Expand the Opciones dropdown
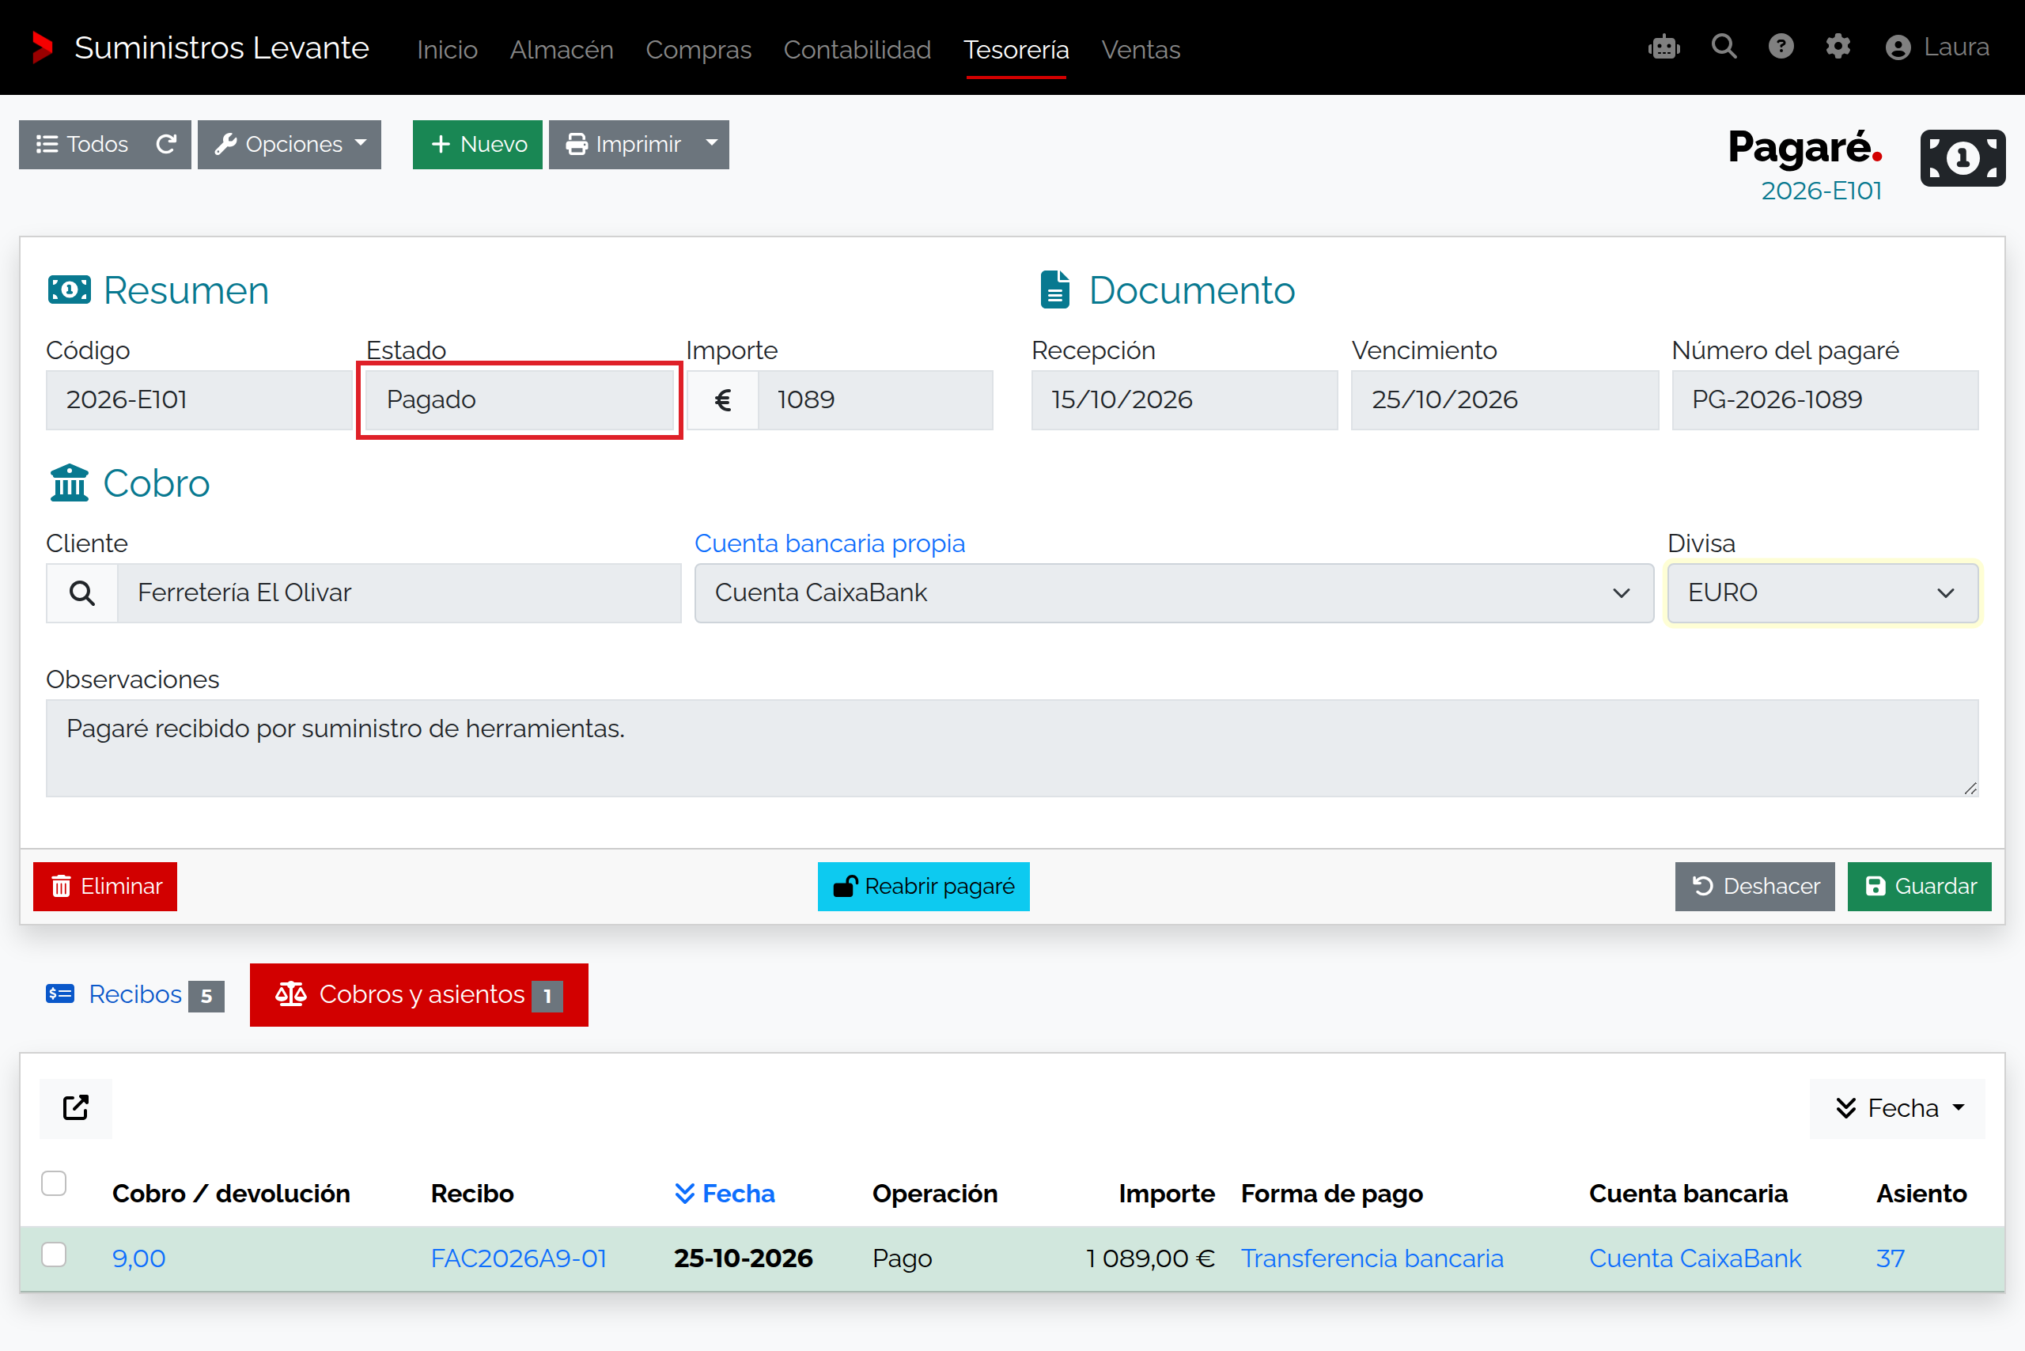The width and height of the screenshot is (2025, 1351). (290, 144)
